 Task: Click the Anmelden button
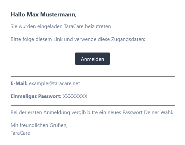92,59
